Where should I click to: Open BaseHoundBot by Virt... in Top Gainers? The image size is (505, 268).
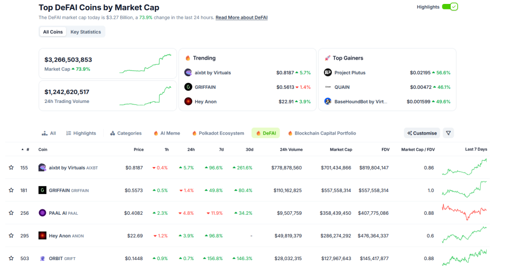(x=361, y=101)
